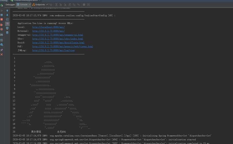This screenshot has width=233, height=144.
Task: Pin the debug tab
Action: click(2, 50)
